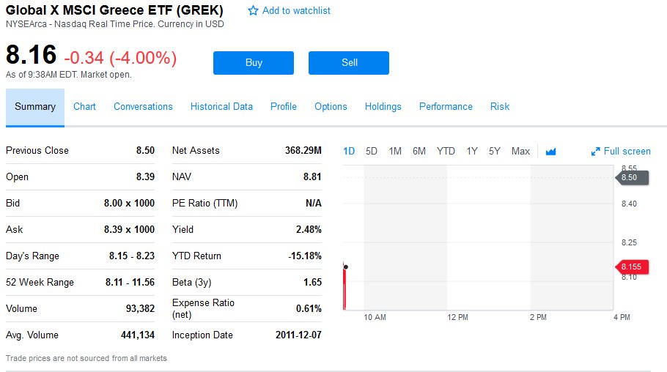Go to the Historical Data tab
This screenshot has height=372, width=667.
[221, 107]
